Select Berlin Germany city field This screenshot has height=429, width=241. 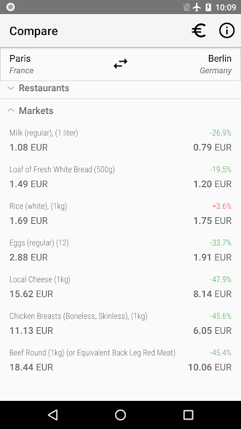click(216, 64)
